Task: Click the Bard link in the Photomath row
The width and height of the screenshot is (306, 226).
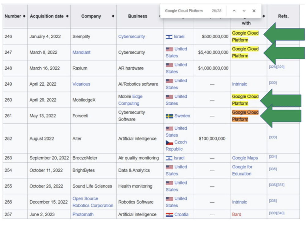Action: pyautogui.click(x=237, y=214)
